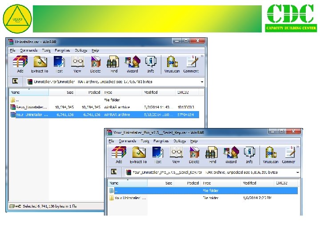Show more toolbar buttons in Your_Uninstaller_Pro window
Screen dimensions: 320x240
click(x=298, y=147)
